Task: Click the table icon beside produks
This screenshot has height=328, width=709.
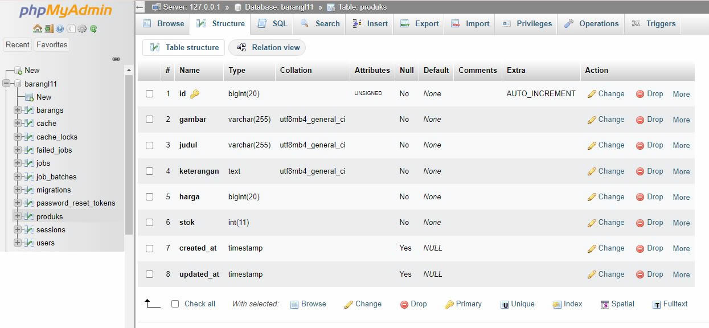Action: 29,216
